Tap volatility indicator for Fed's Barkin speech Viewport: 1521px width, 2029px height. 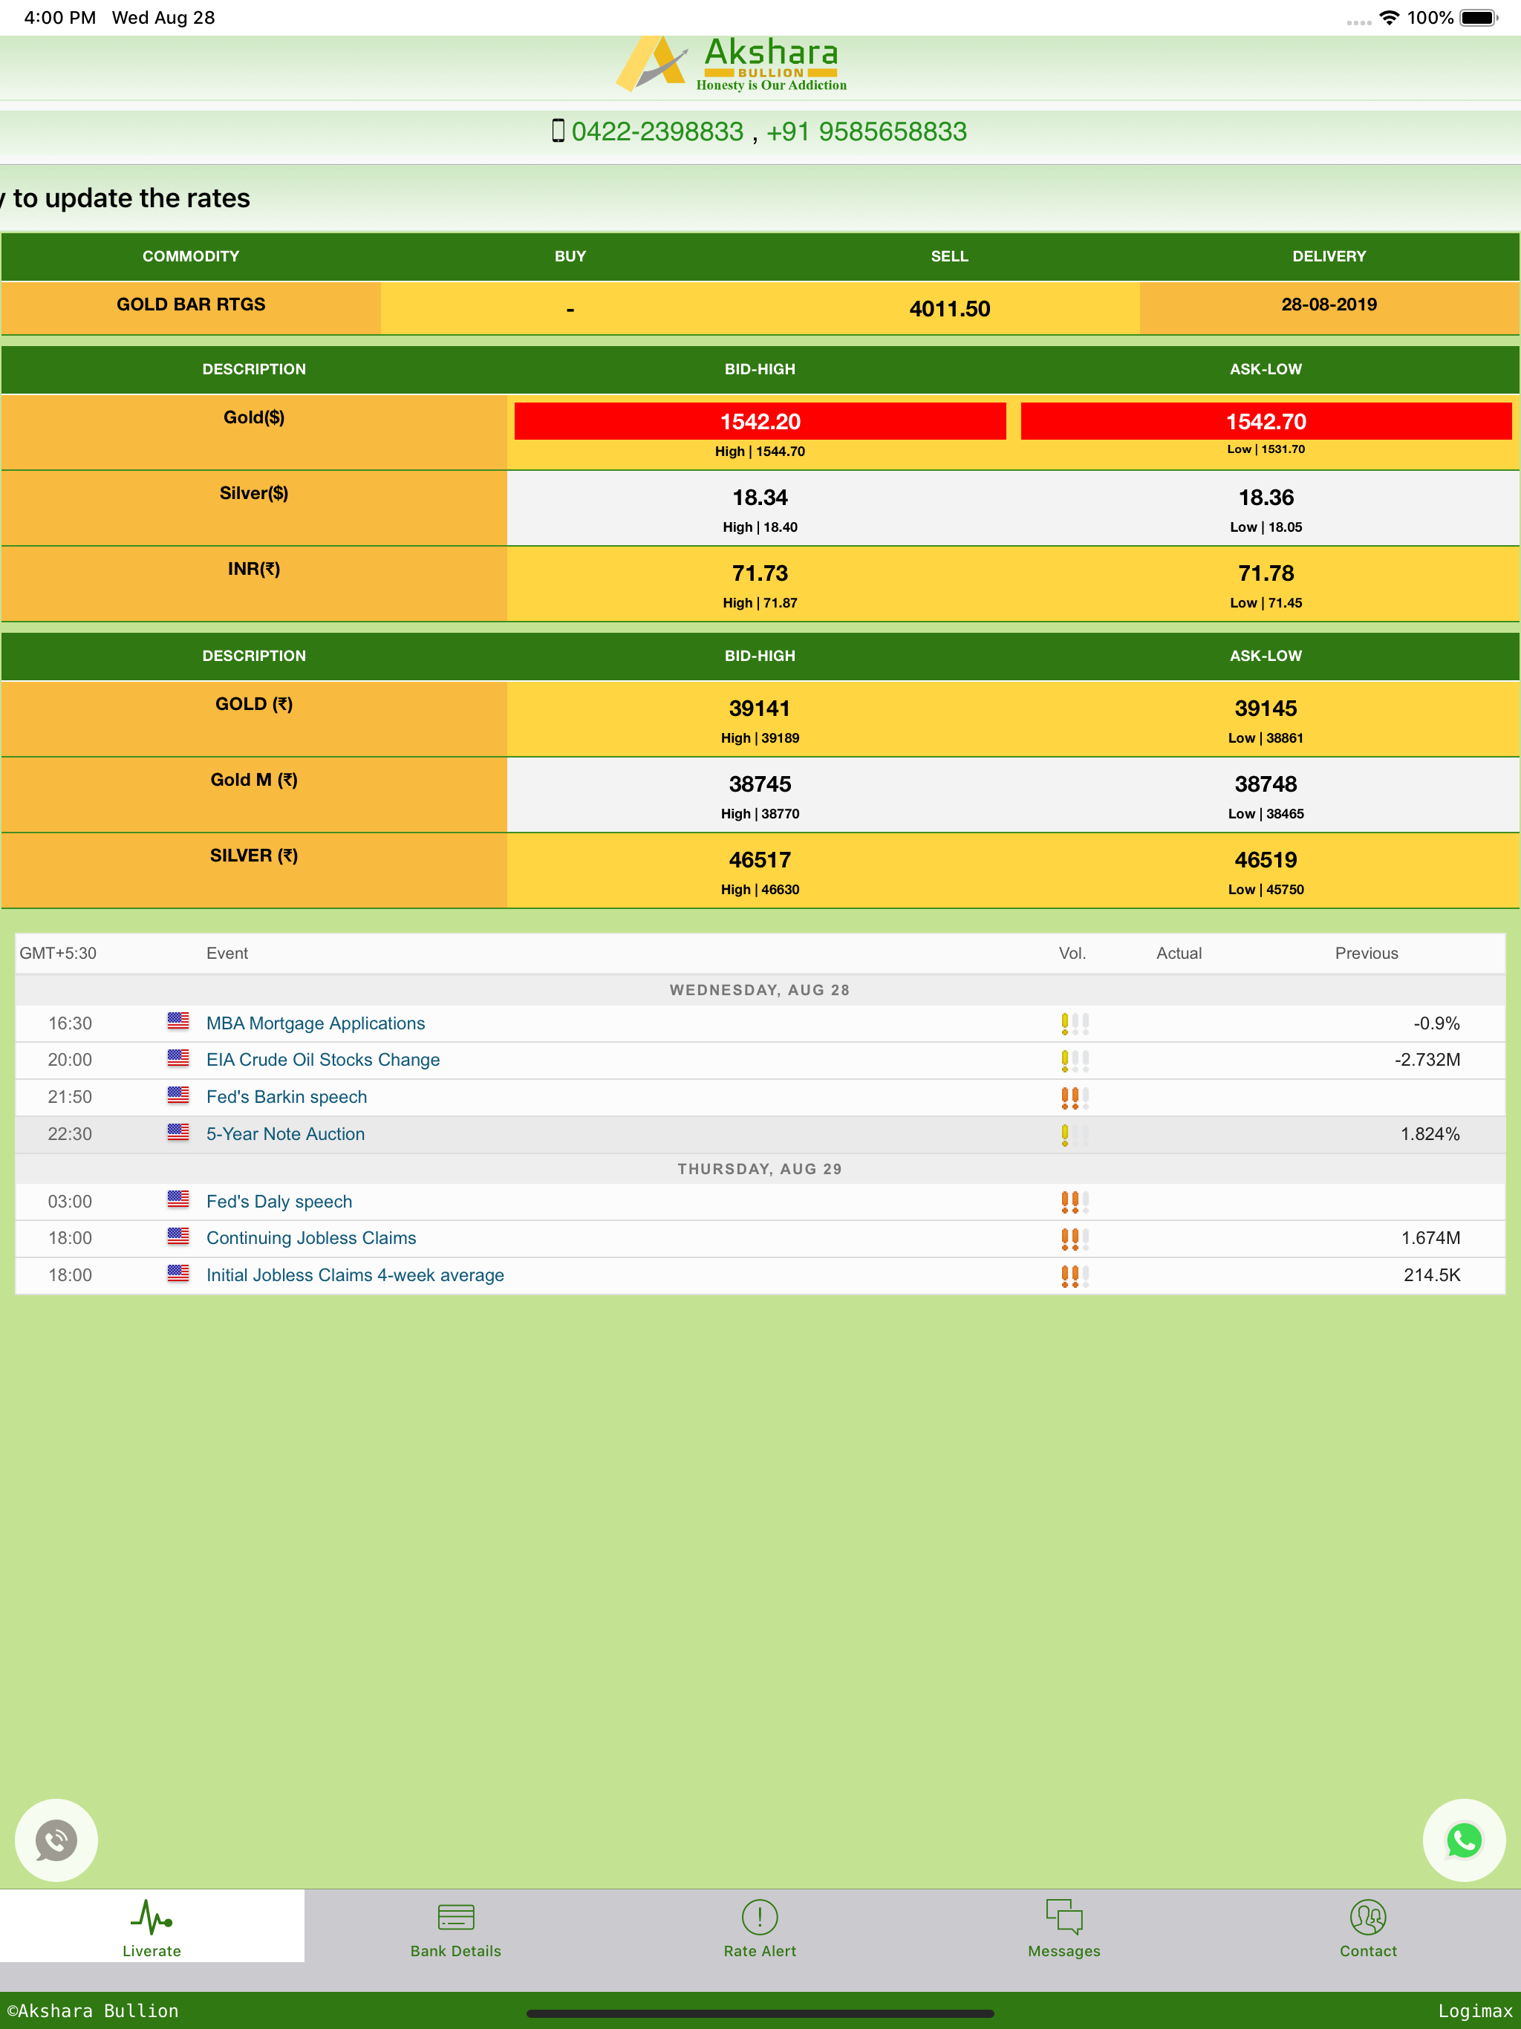(1075, 1098)
